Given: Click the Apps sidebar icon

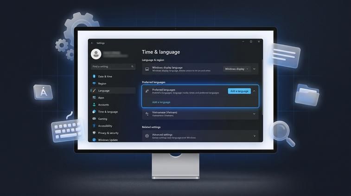Looking at the screenshot, I should [x=94, y=98].
